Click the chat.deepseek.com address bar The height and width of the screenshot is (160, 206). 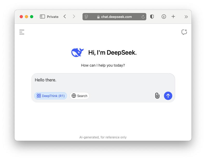pyautogui.click(x=114, y=17)
